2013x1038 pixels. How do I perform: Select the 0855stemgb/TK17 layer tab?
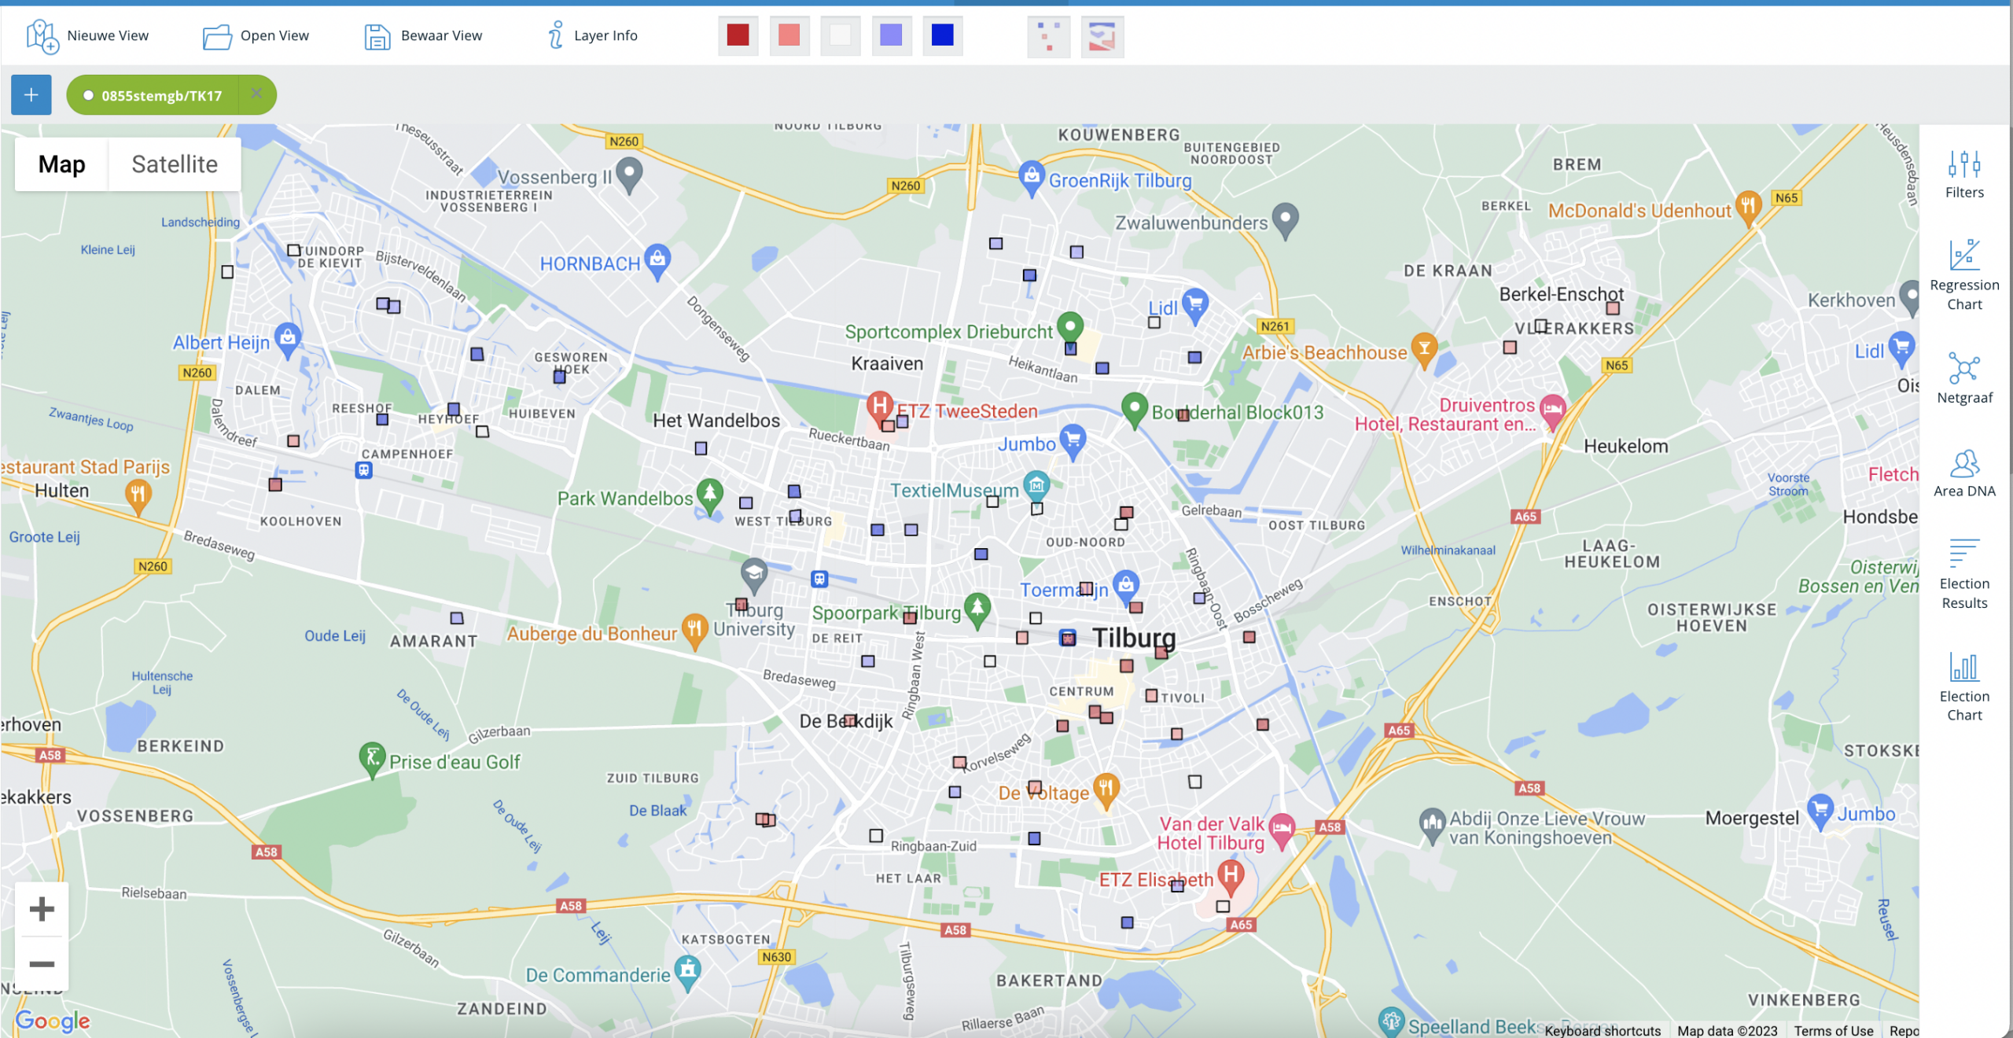point(153,95)
